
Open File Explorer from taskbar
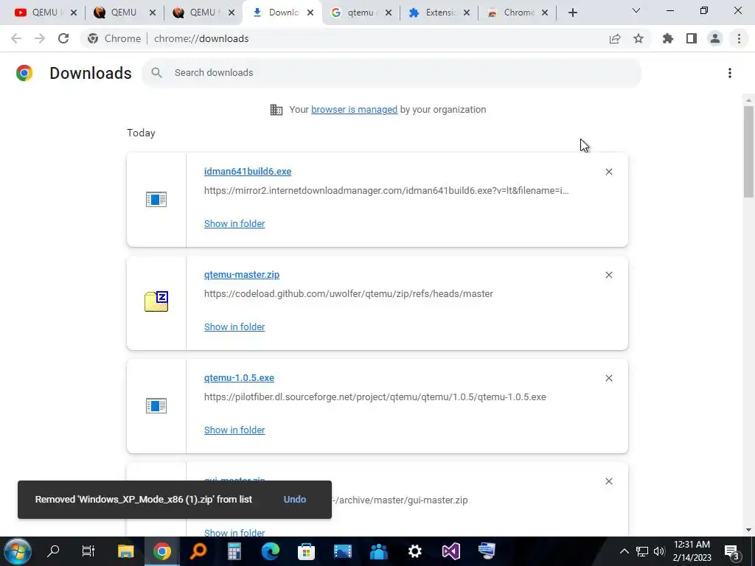coord(125,551)
